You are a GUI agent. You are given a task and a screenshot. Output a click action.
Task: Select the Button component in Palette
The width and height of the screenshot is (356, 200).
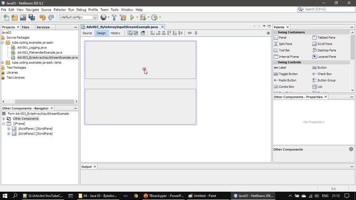click(319, 68)
